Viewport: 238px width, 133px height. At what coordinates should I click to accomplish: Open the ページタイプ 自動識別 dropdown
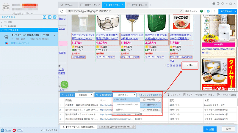point(84,95)
